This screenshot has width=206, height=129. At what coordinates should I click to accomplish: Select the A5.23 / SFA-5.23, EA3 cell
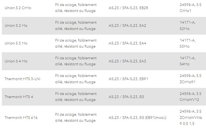127,61
